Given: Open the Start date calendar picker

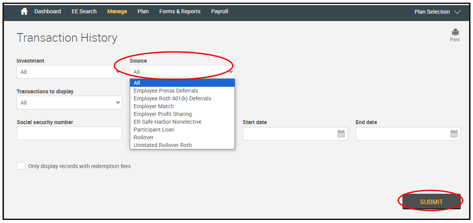Looking at the screenshot, I should tap(341, 134).
